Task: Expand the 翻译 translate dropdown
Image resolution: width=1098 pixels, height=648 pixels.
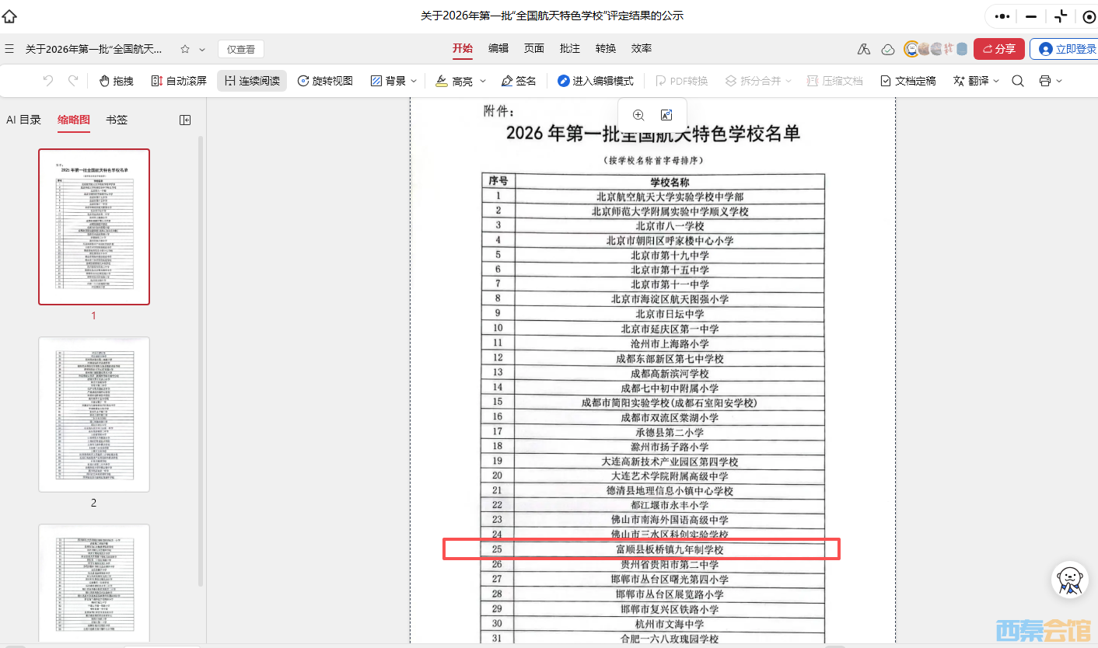Action: (x=996, y=81)
